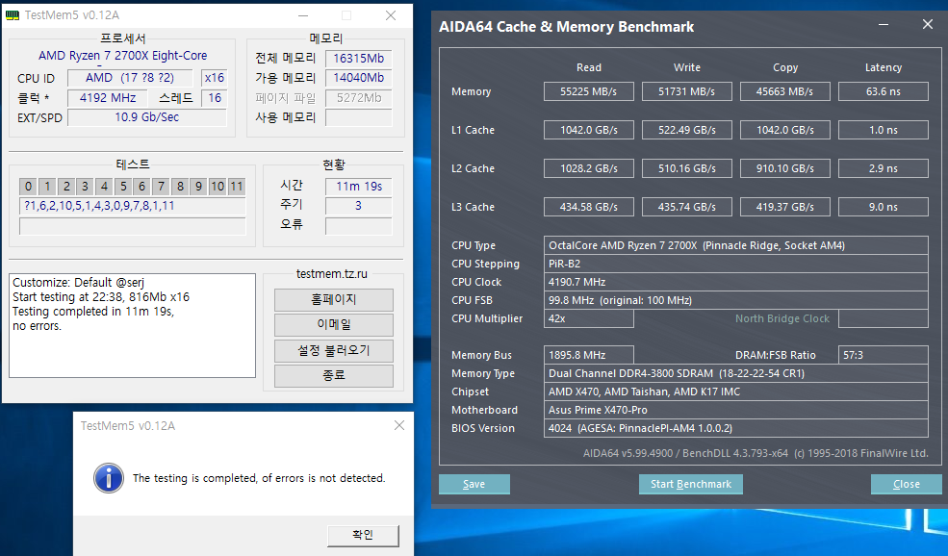The image size is (948, 556).
Task: Click the elapsed time value 11m 19s
Action: [359, 187]
